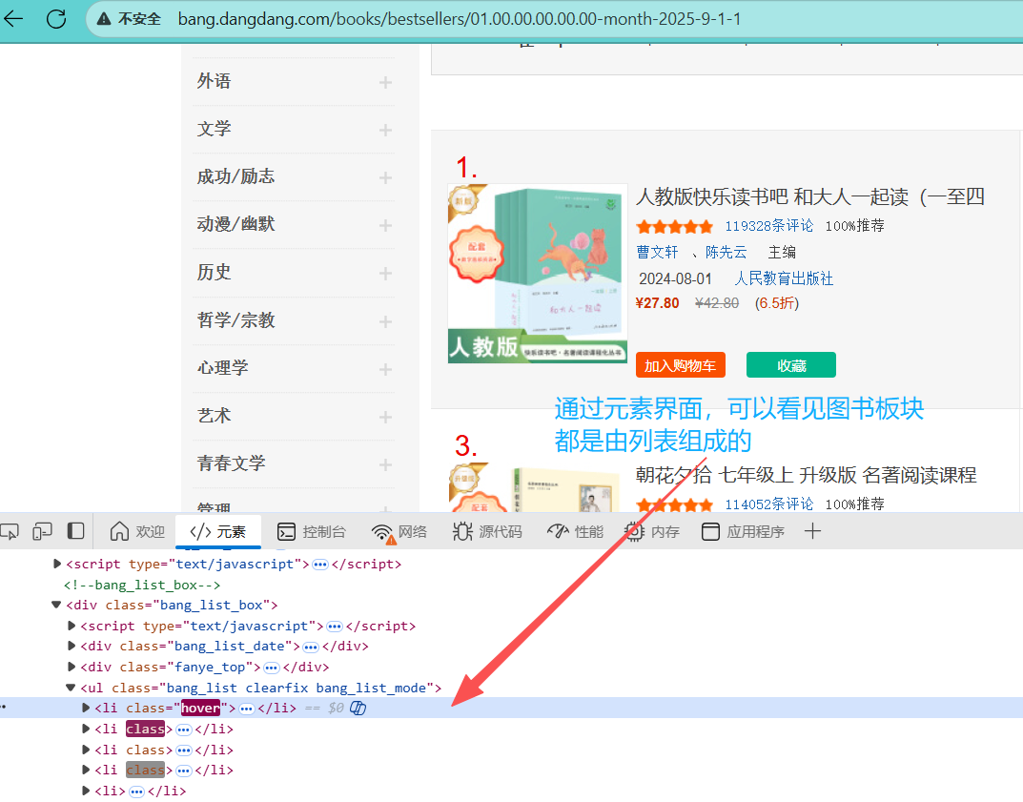Screen dimensions: 1023x802
Task: Click the 119328 book star rating
Action: point(675,226)
